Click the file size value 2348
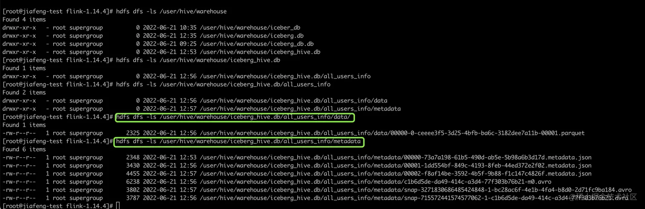 tap(133, 157)
